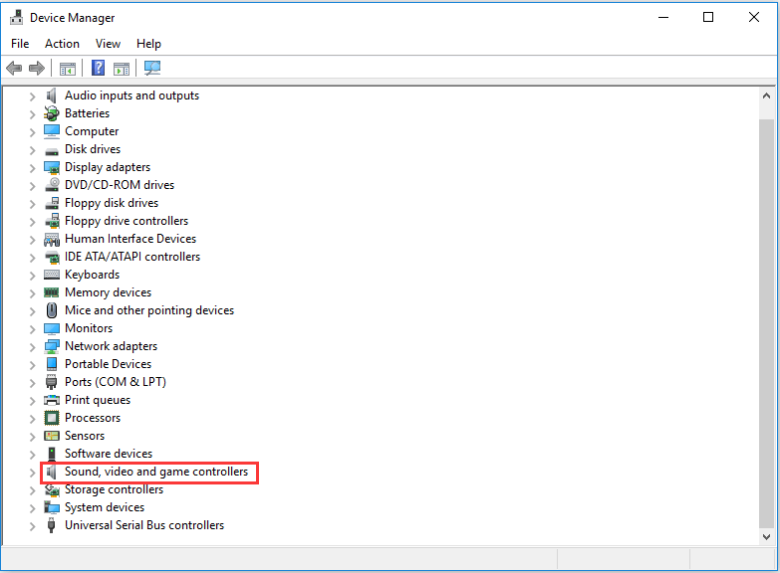780x573 pixels.
Task: Expand the Monitors node
Action: tap(32, 329)
